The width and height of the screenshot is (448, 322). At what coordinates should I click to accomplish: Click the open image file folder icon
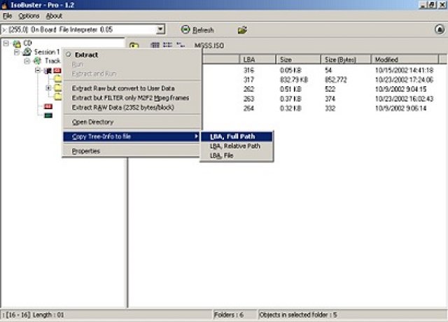242,29
